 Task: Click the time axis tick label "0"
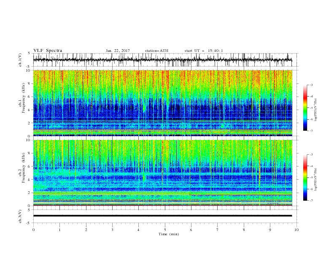pos(33,230)
